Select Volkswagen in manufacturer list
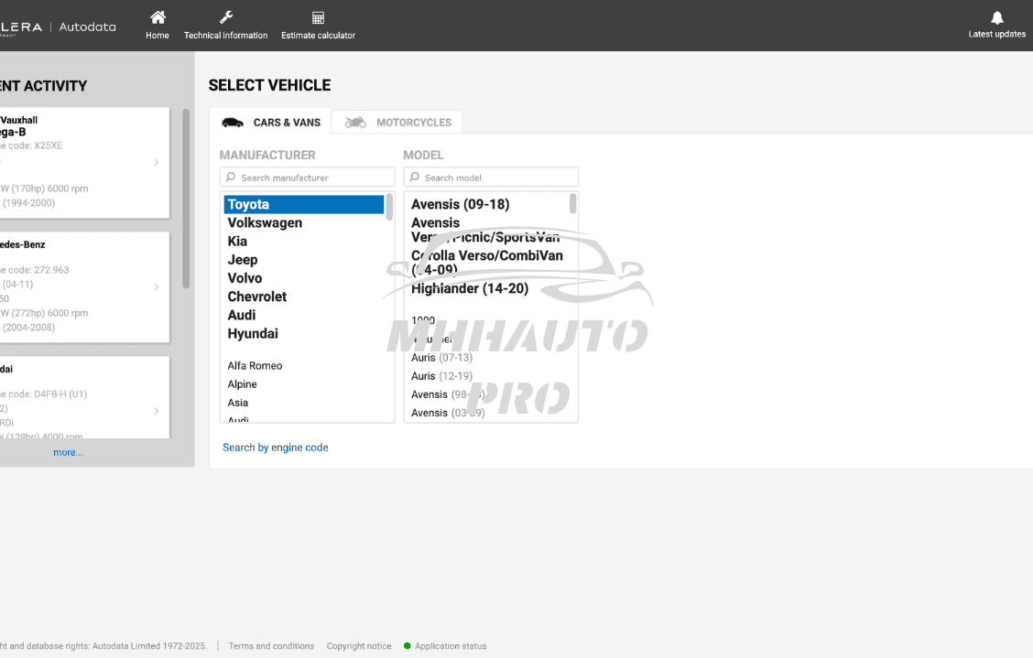Image resolution: width=1033 pixels, height=658 pixels. point(265,223)
